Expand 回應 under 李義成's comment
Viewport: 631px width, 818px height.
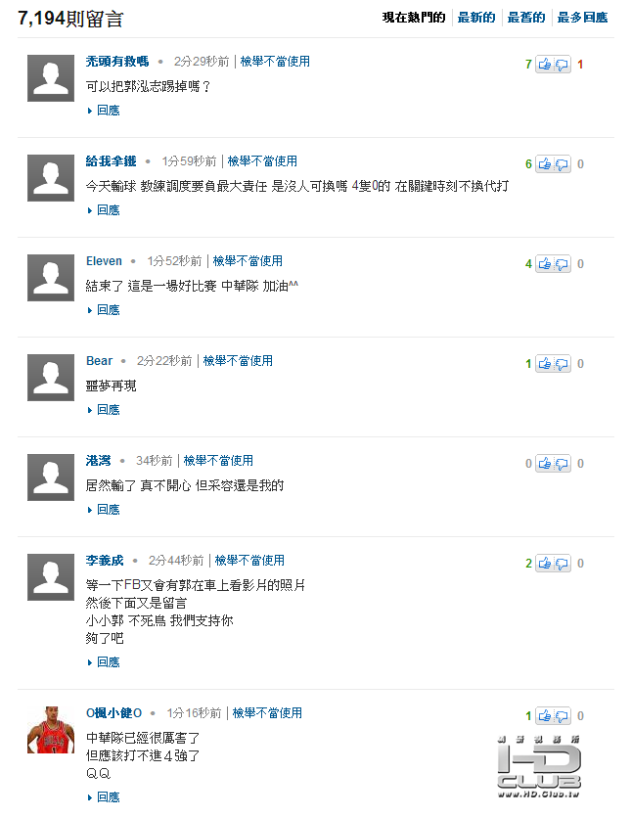click(x=108, y=662)
